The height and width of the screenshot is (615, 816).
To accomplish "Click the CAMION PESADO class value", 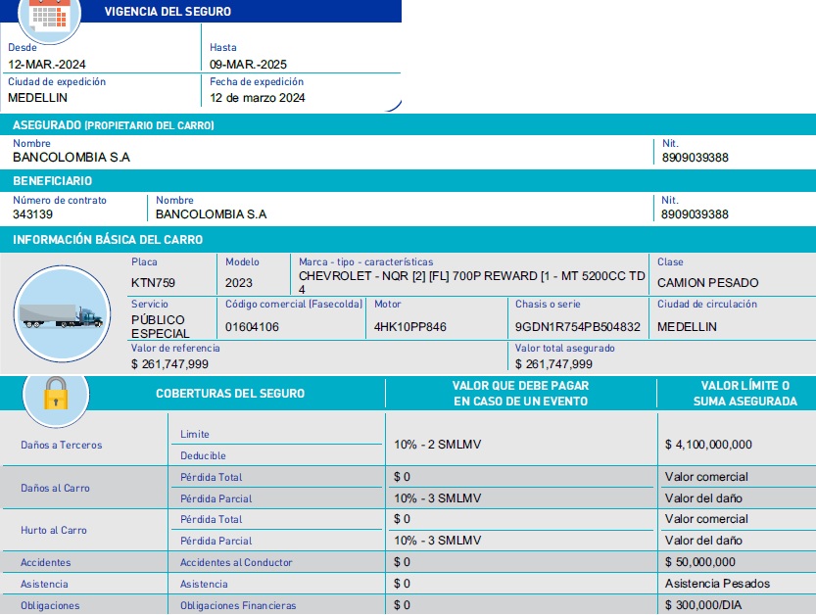I will [694, 283].
